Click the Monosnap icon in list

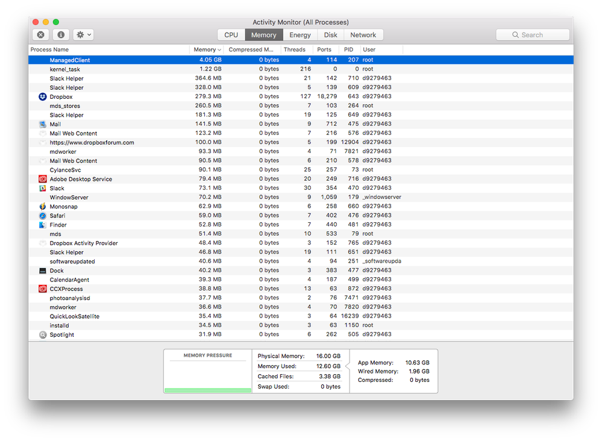(42, 207)
